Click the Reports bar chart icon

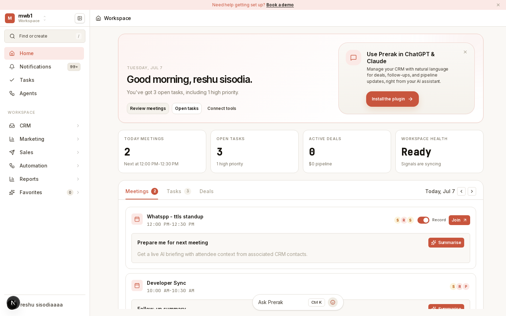click(x=12, y=179)
